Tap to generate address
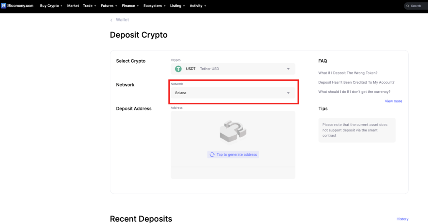This screenshot has width=428, height=223. pyautogui.click(x=233, y=155)
